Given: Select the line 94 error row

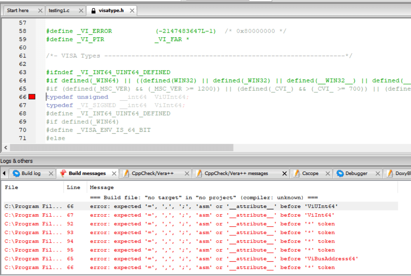Looking at the screenshot, I should (201, 241).
